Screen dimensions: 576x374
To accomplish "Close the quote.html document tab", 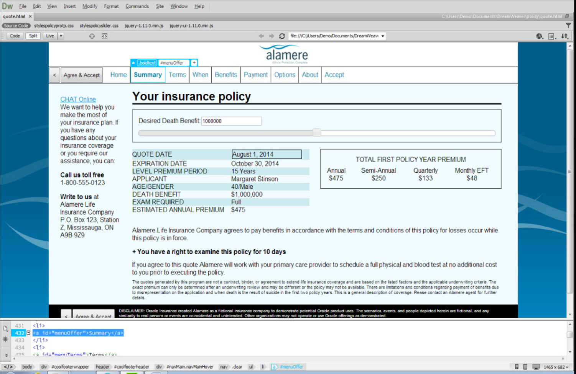I will click(30, 16).
